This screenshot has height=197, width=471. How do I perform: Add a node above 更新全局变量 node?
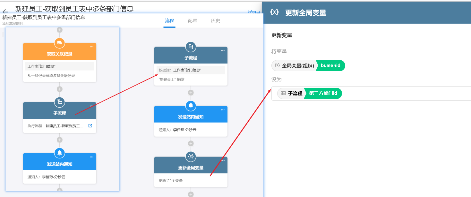tap(191, 144)
